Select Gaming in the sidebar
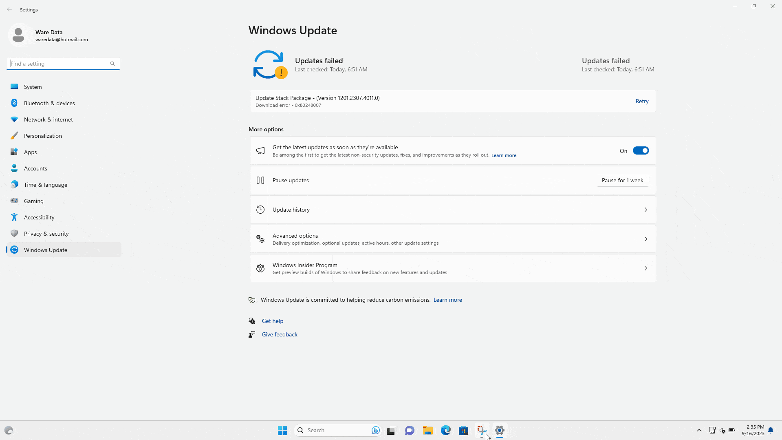Viewport: 782px width, 440px height. pyautogui.click(x=64, y=201)
